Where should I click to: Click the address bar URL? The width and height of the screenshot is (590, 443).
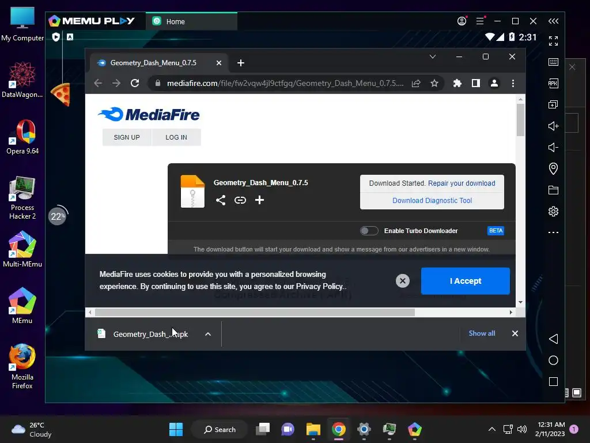(285, 83)
